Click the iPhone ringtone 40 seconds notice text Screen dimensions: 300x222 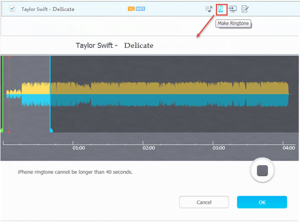75,172
